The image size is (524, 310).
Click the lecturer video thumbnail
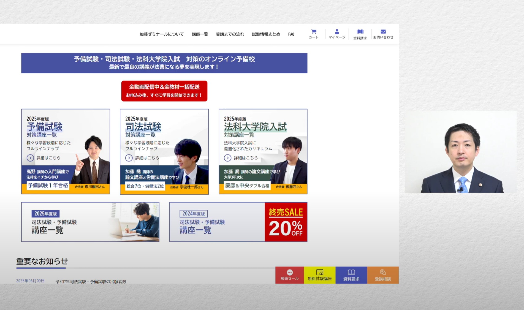(461, 152)
